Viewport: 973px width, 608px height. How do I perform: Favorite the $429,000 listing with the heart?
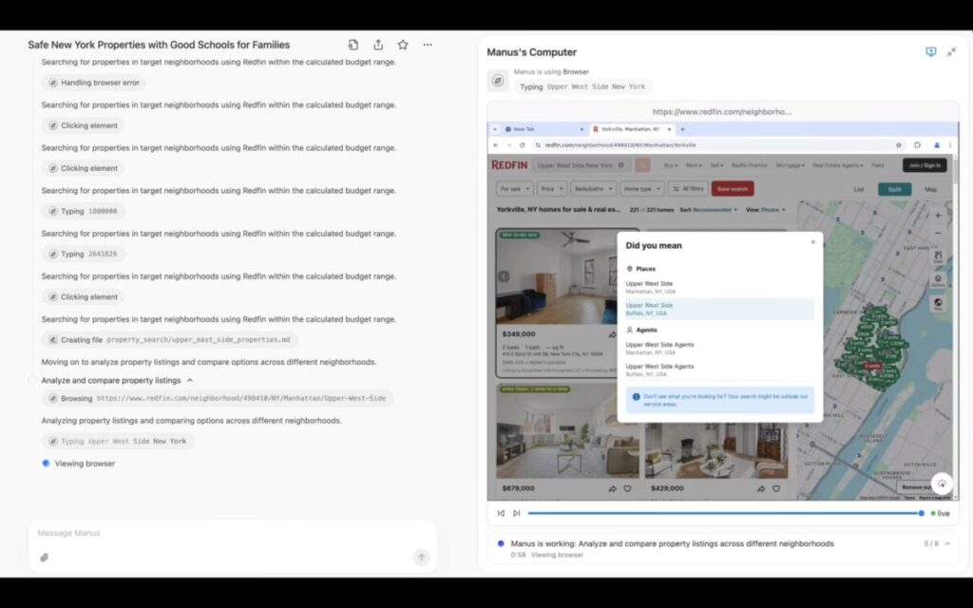[775, 489]
